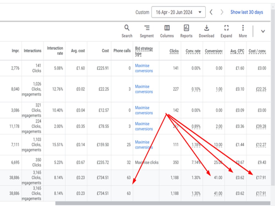Click the Show last 30 days link
The height and width of the screenshot is (206, 275).
pos(247,12)
